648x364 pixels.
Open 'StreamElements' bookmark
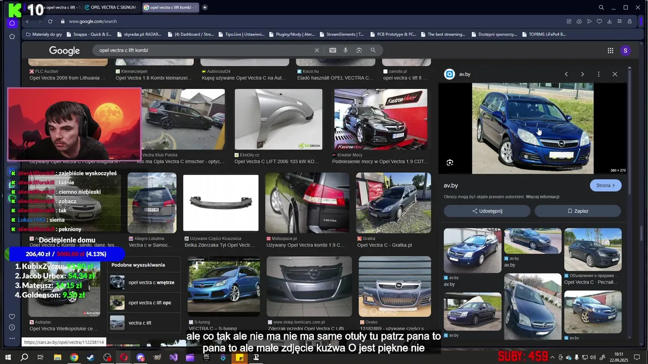click(x=341, y=34)
